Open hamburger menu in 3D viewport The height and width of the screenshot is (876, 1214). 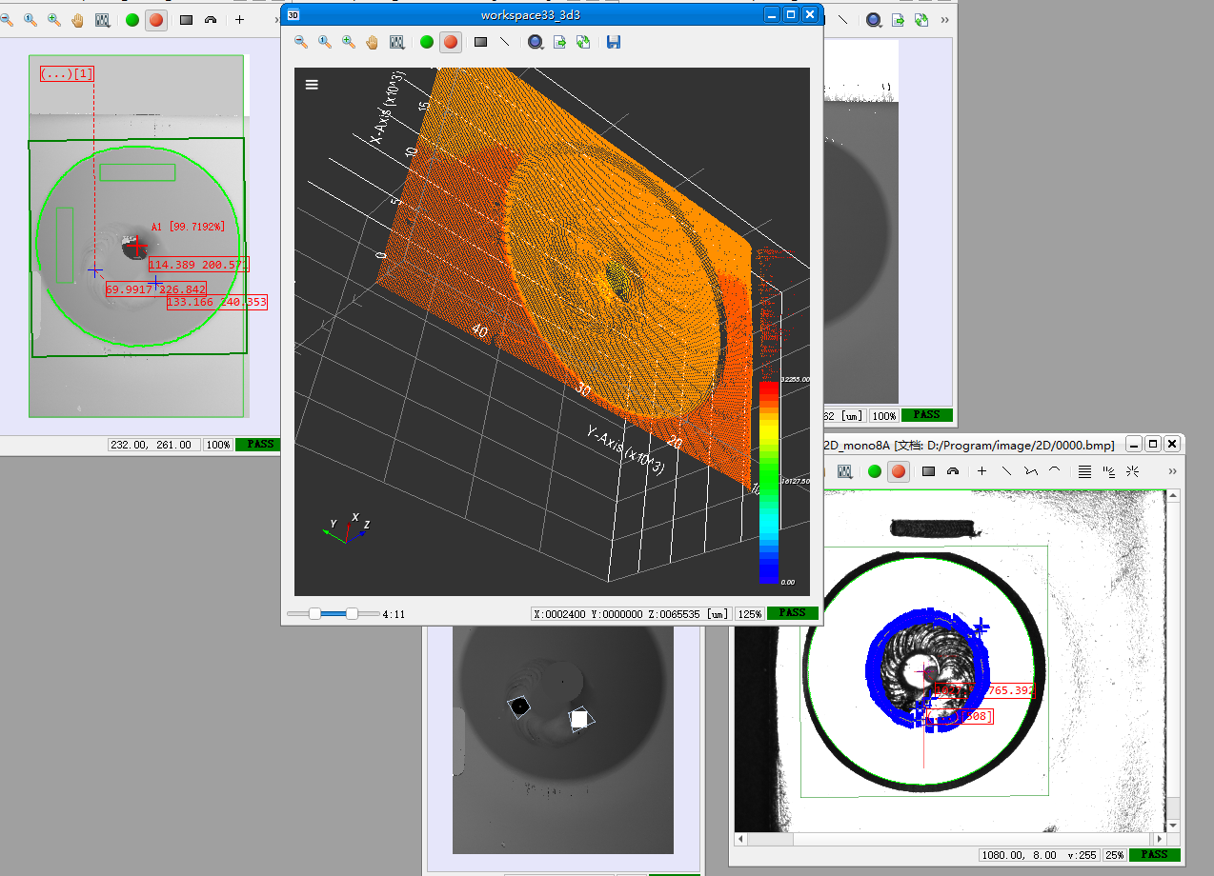pyautogui.click(x=312, y=84)
